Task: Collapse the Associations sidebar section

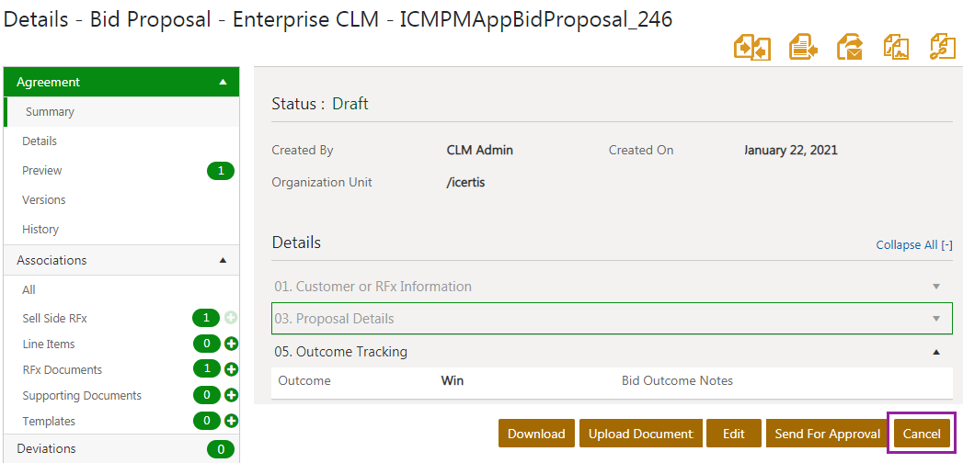Action: point(223,261)
